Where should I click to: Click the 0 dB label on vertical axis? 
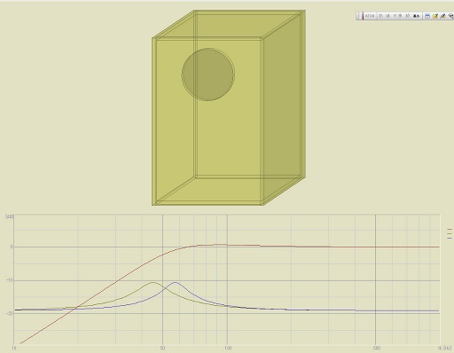(x=12, y=247)
